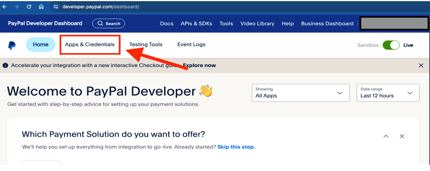Click the Sandbox label next to toggle
430x171 pixels.
coord(368,45)
